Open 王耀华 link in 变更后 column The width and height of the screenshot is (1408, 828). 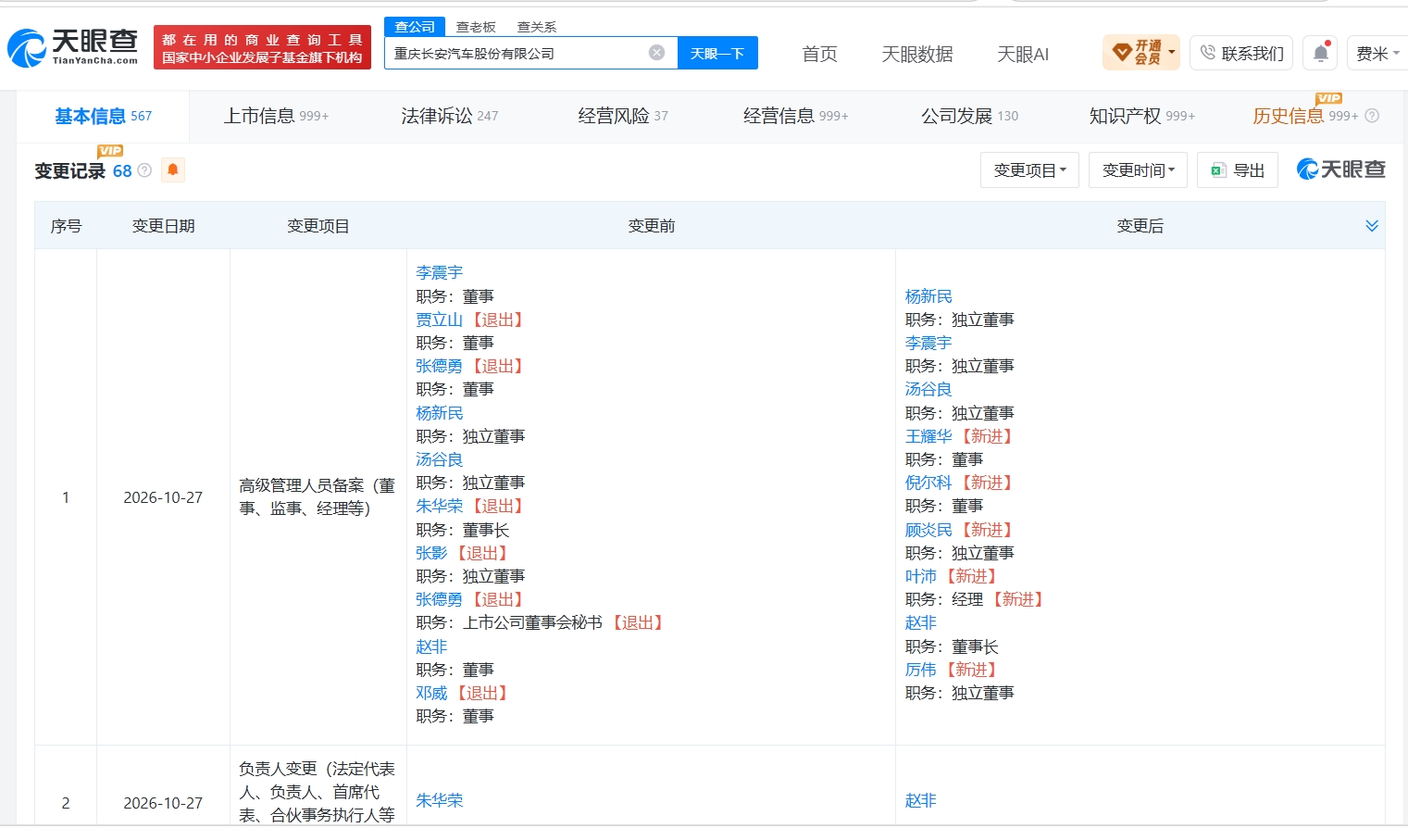click(928, 436)
